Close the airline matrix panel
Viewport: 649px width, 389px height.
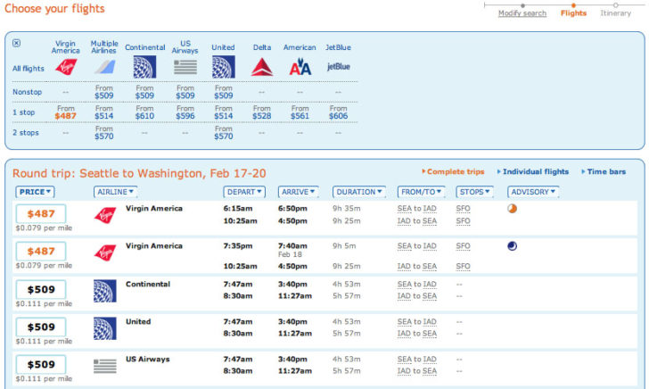[16, 43]
